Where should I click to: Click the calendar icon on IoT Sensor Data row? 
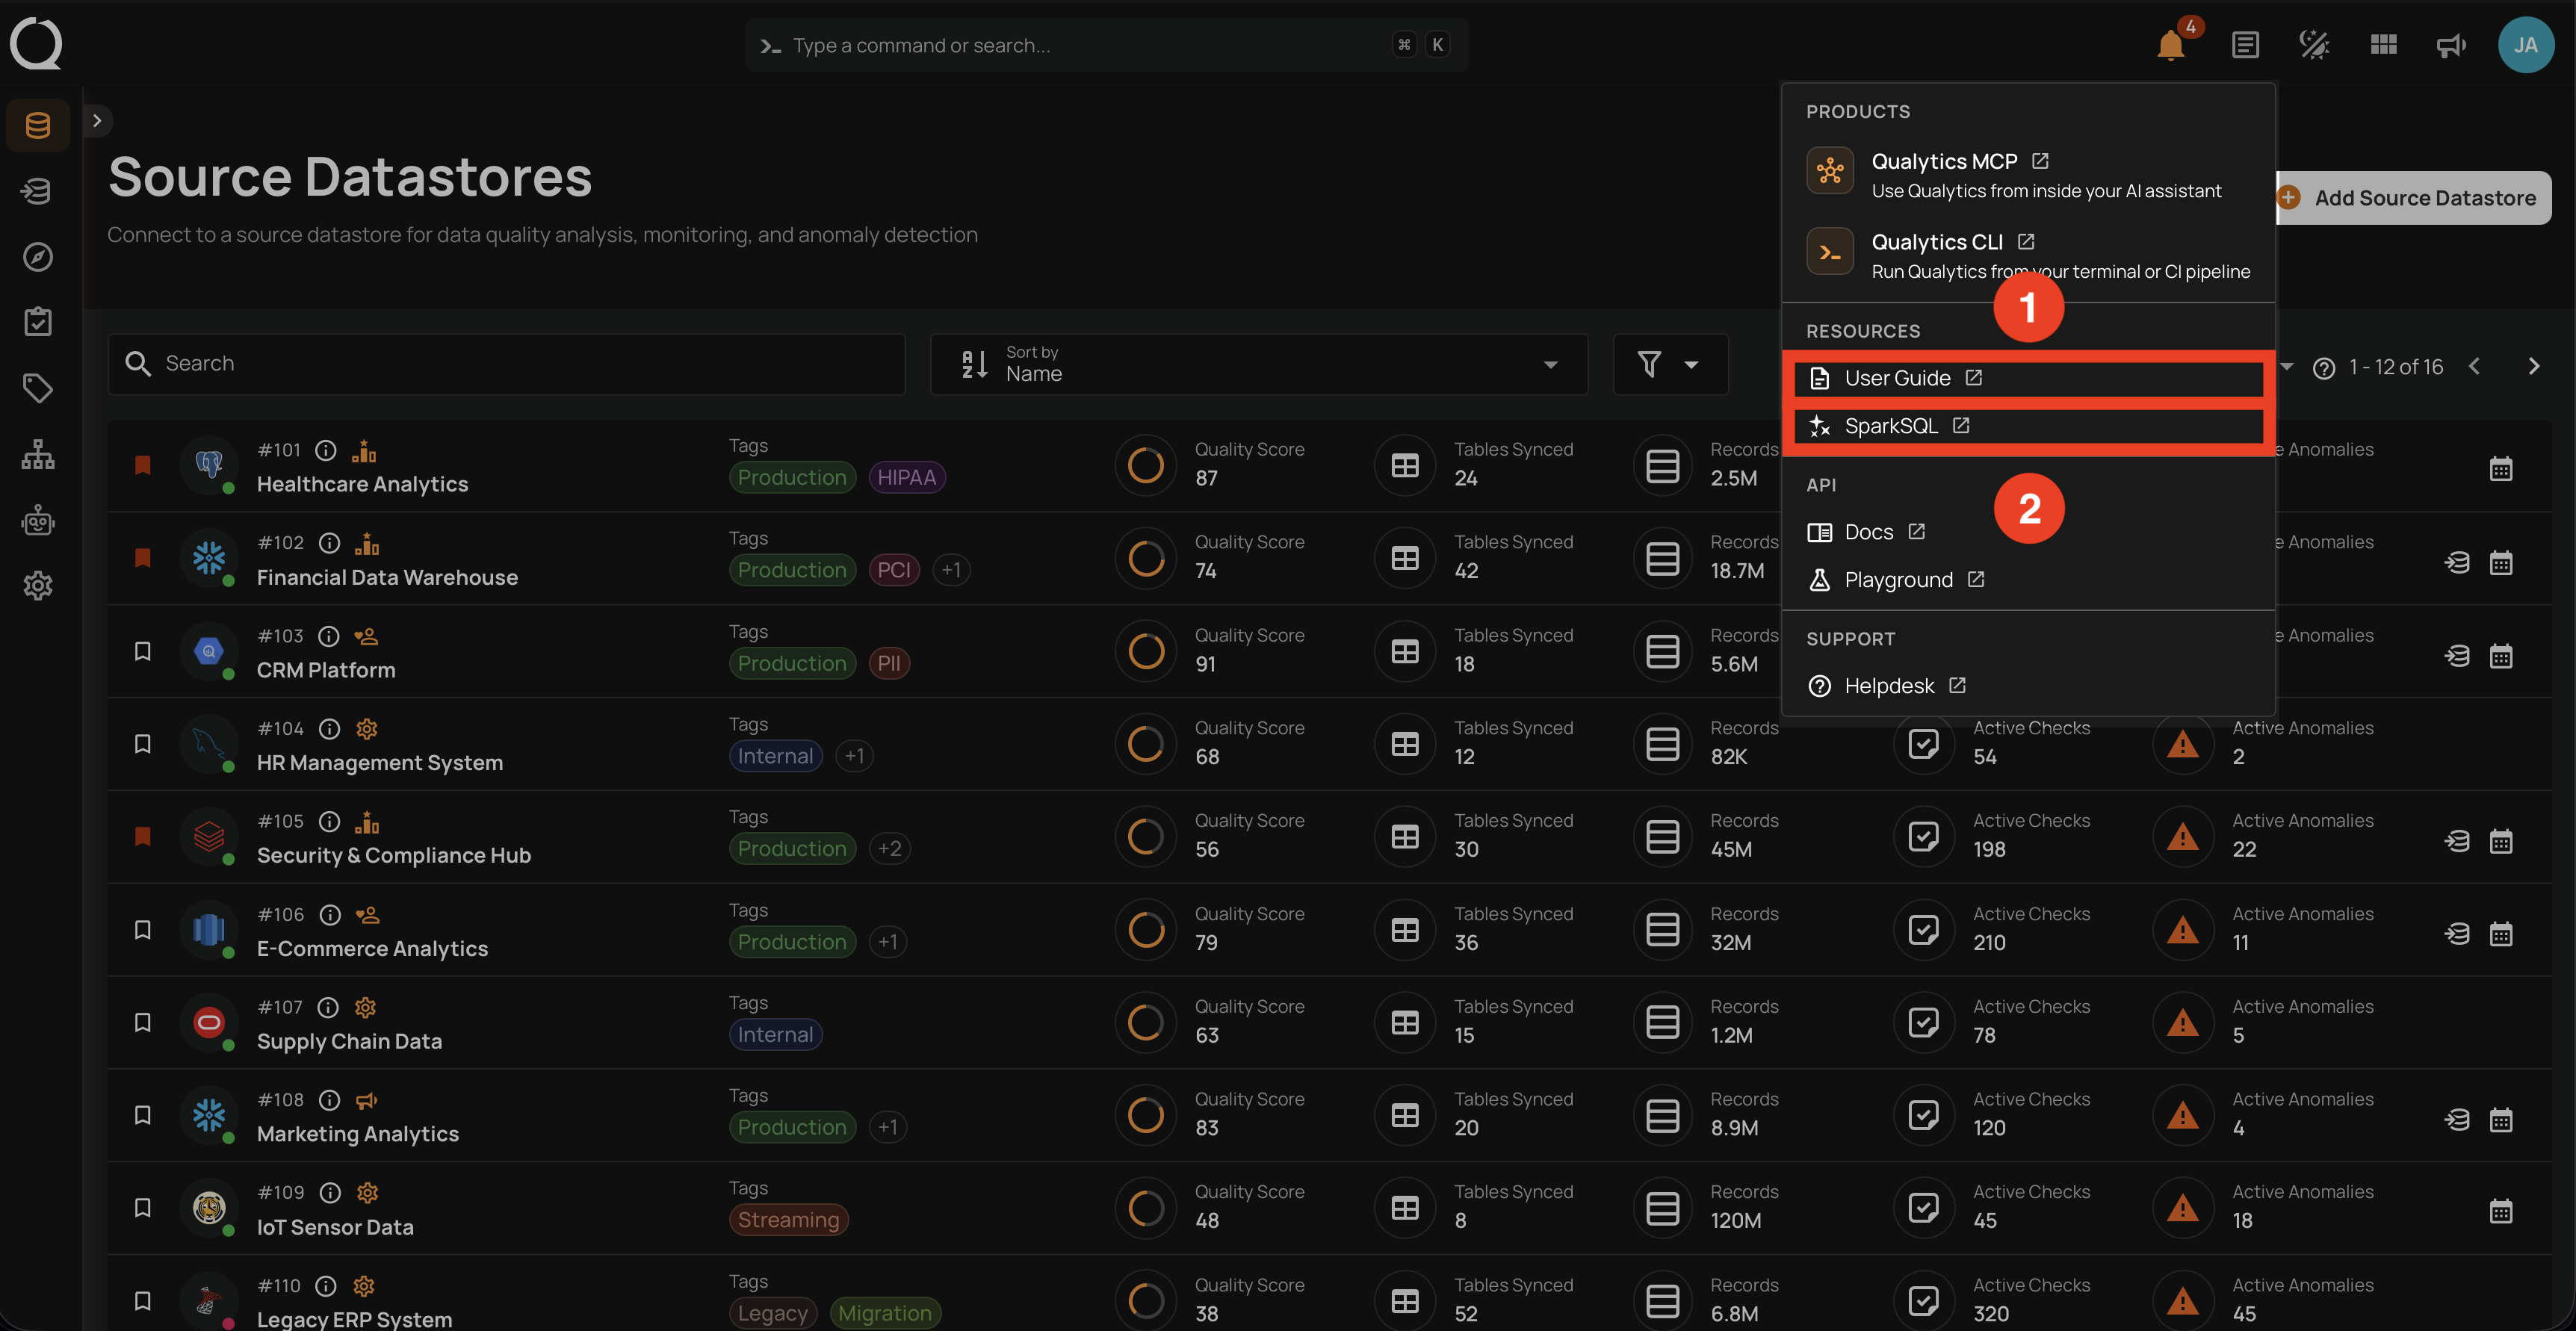click(x=2501, y=1212)
